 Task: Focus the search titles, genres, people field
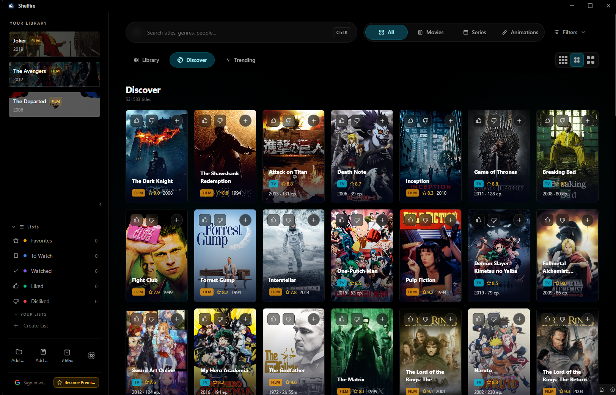(241, 33)
